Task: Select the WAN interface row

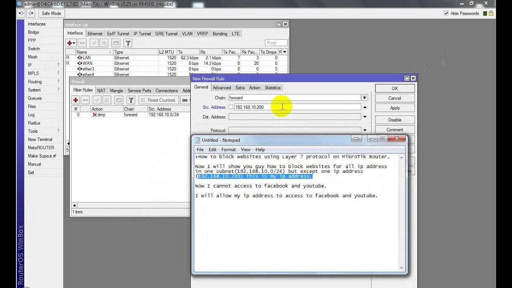Action: click(x=176, y=63)
